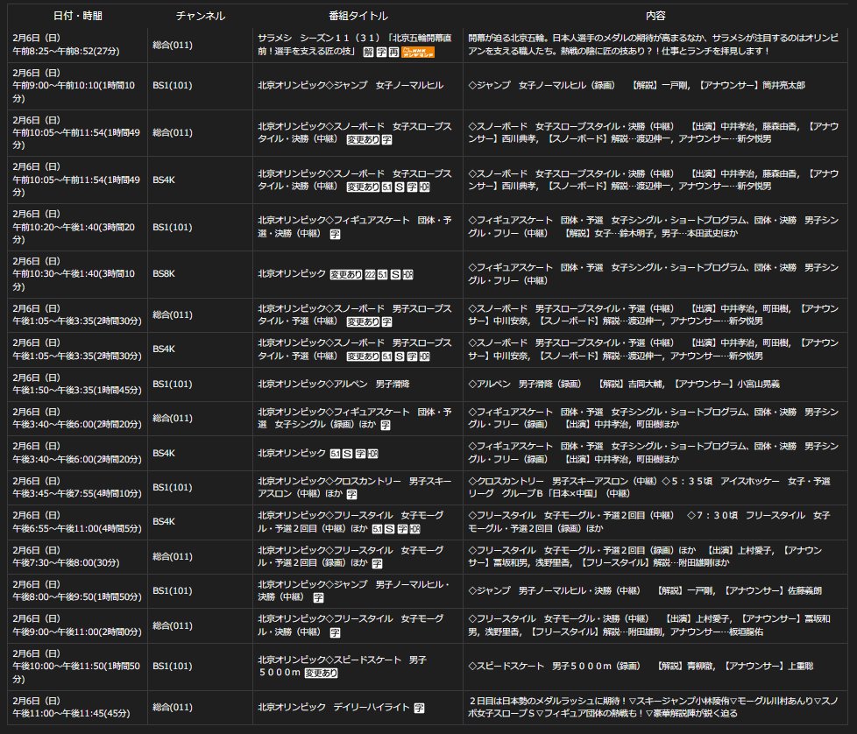Select BS1(101) channel in the 9:00 morning row
The width and height of the screenshot is (857, 734).
[x=172, y=85]
